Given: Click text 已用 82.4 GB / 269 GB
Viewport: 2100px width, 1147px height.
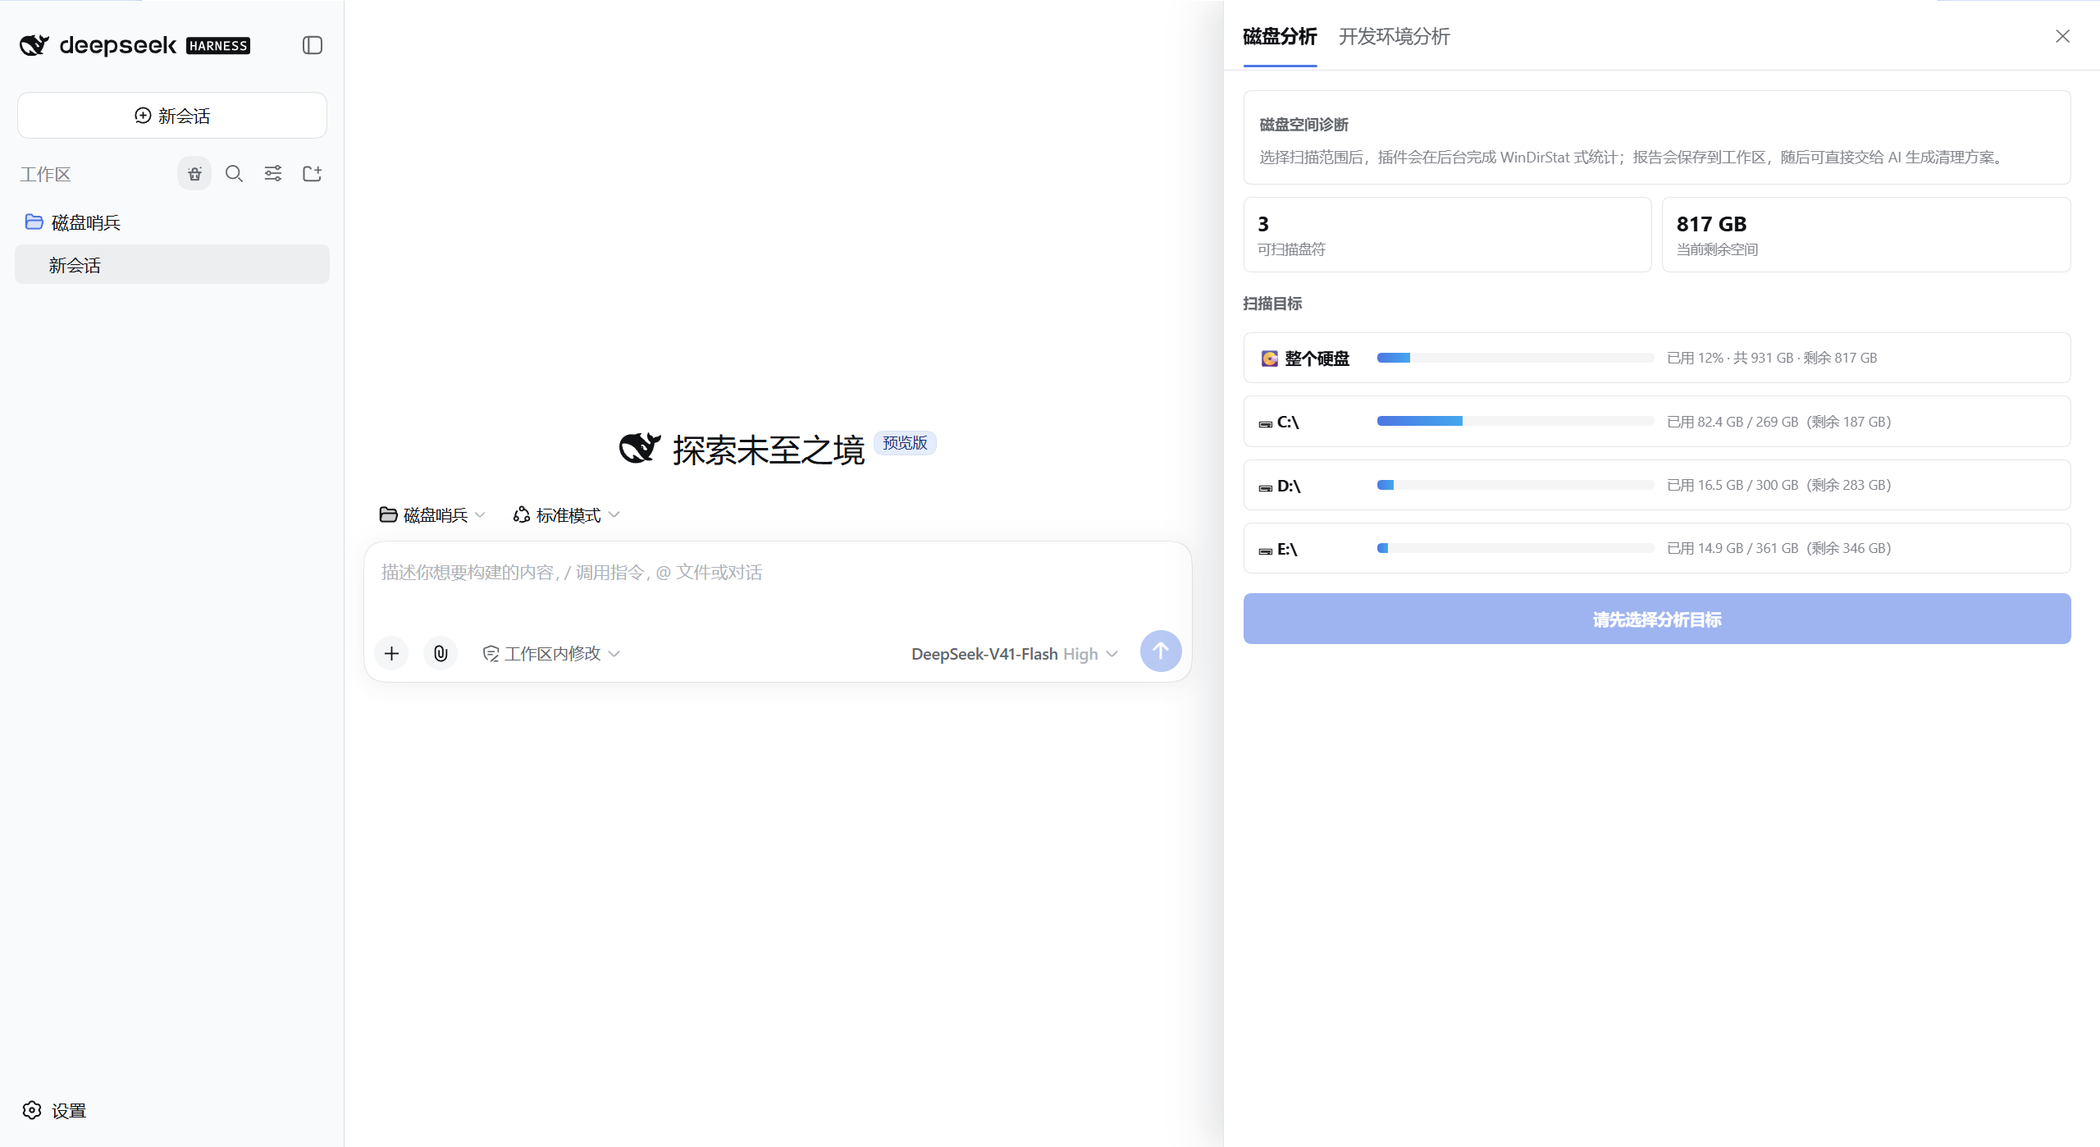Looking at the screenshot, I should point(1732,422).
